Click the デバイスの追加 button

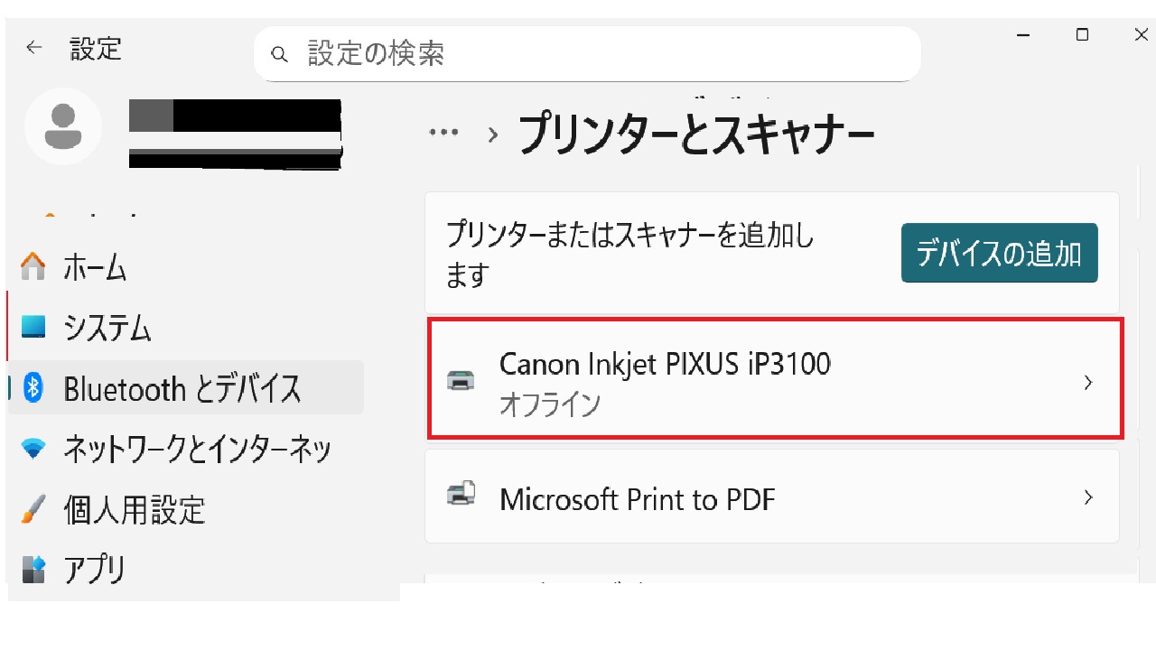click(x=999, y=254)
